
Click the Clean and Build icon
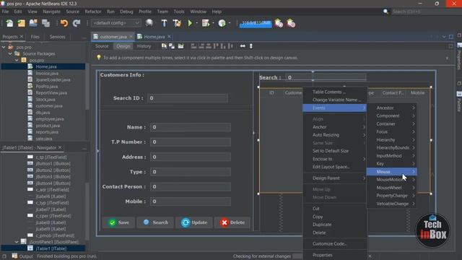177,23
